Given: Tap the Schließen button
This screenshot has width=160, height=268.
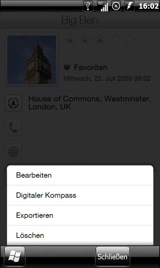Looking at the screenshot, I should point(113,257).
